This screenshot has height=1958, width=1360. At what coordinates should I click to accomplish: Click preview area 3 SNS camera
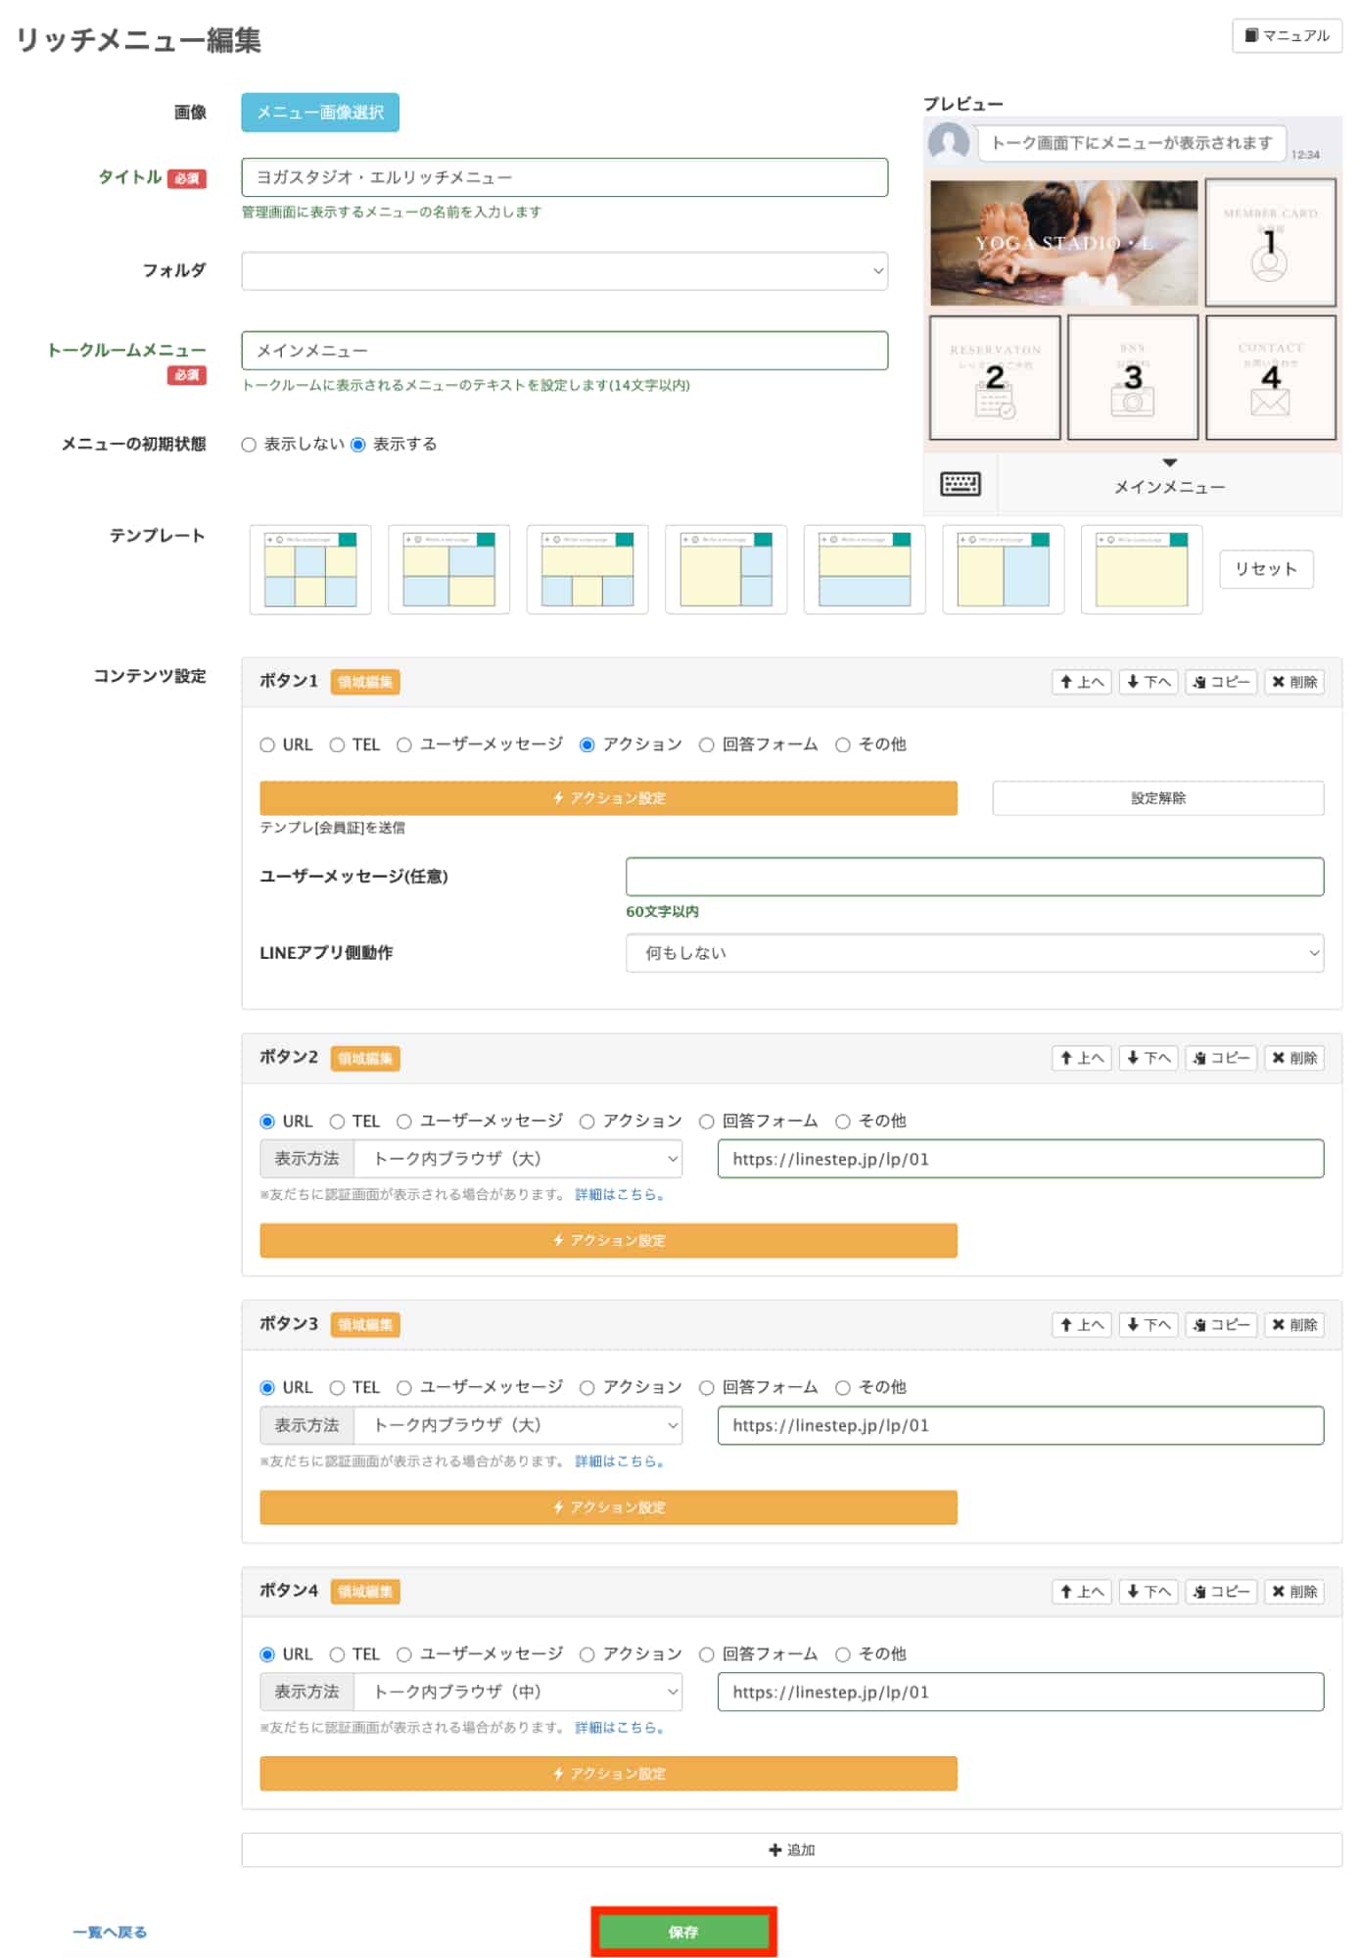coord(1132,377)
